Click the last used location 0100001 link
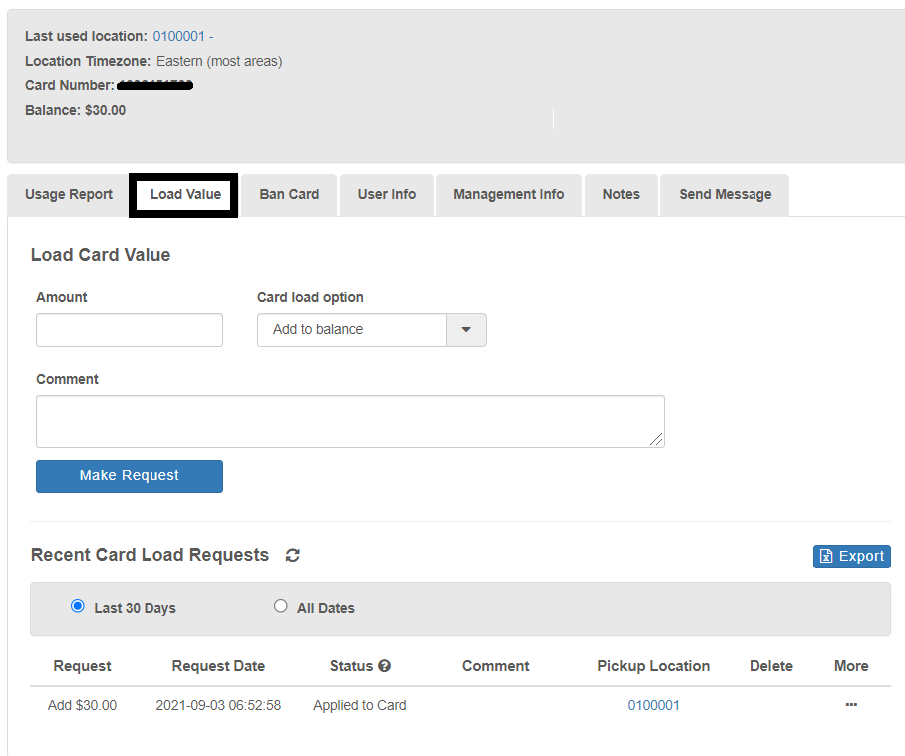The height and width of the screenshot is (756, 905). pos(178,36)
